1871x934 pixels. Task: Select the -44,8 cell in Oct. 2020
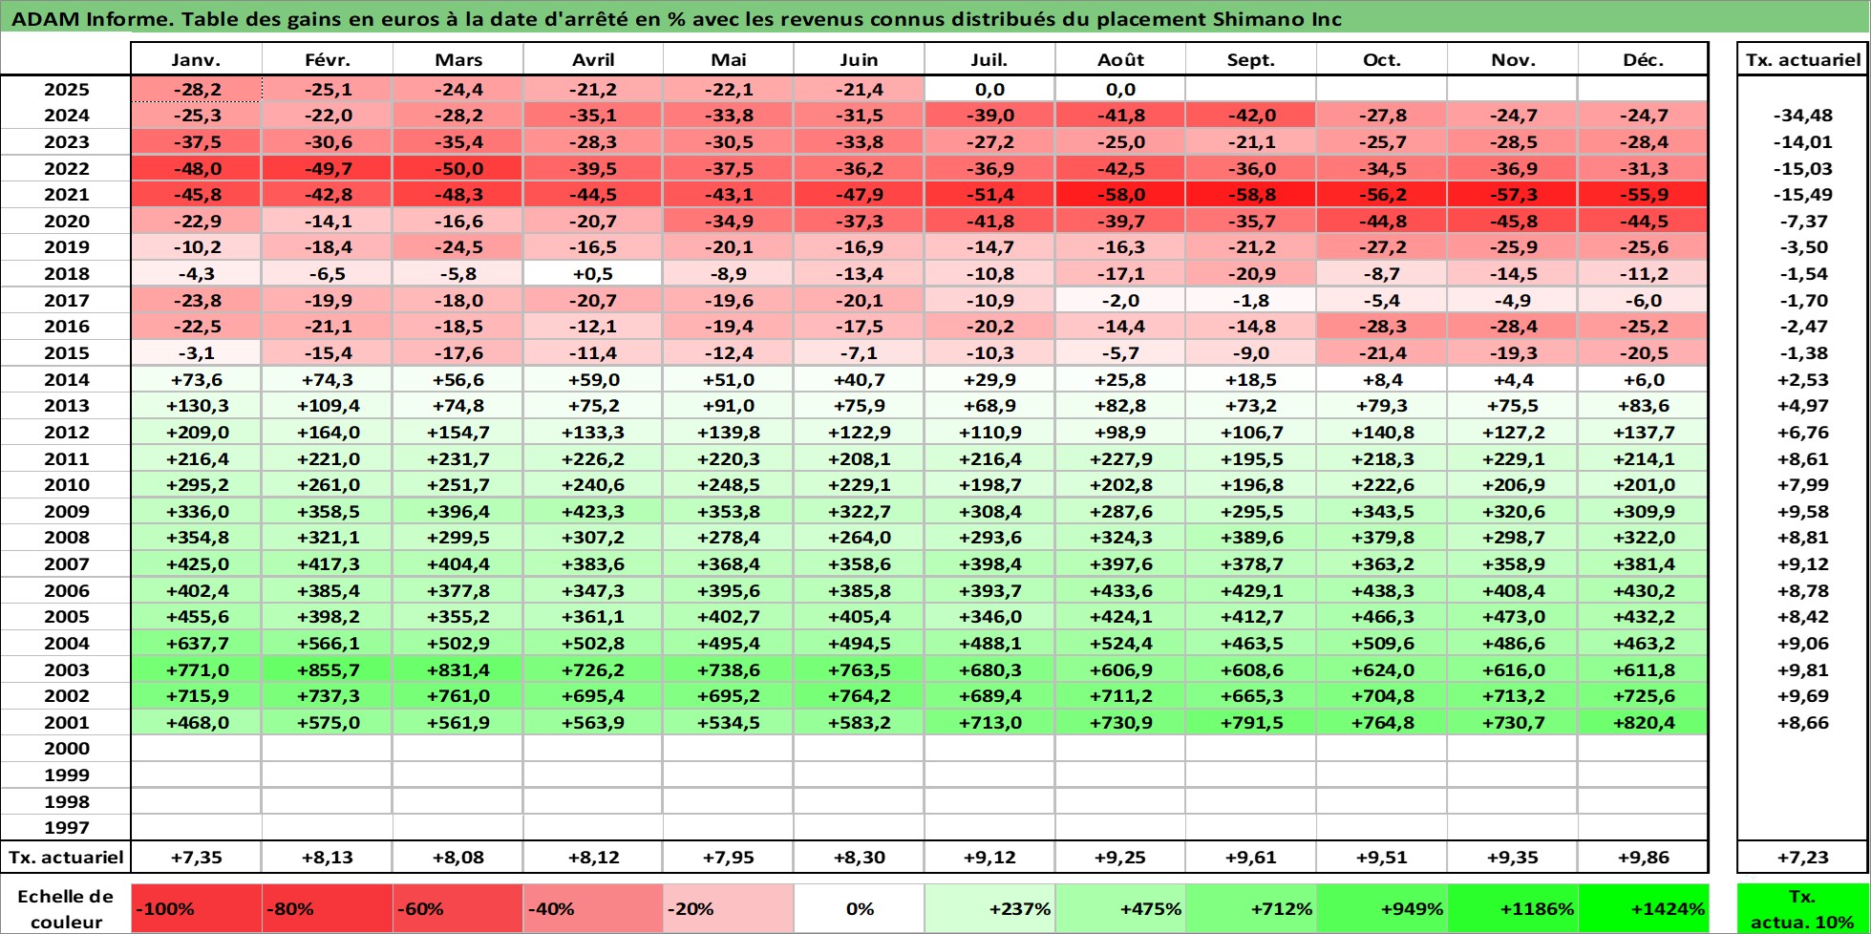(1382, 221)
